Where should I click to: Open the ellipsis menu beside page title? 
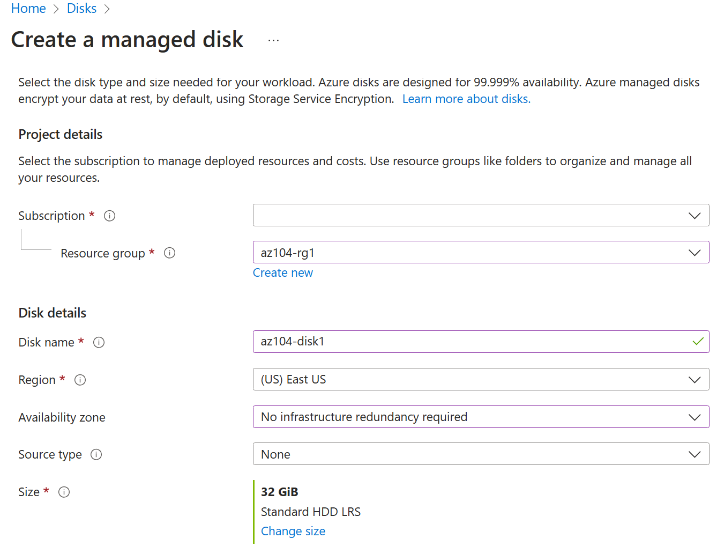point(273,41)
